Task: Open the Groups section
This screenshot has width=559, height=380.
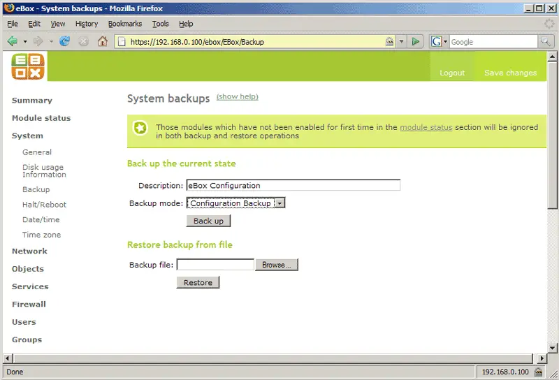Action: click(x=27, y=339)
